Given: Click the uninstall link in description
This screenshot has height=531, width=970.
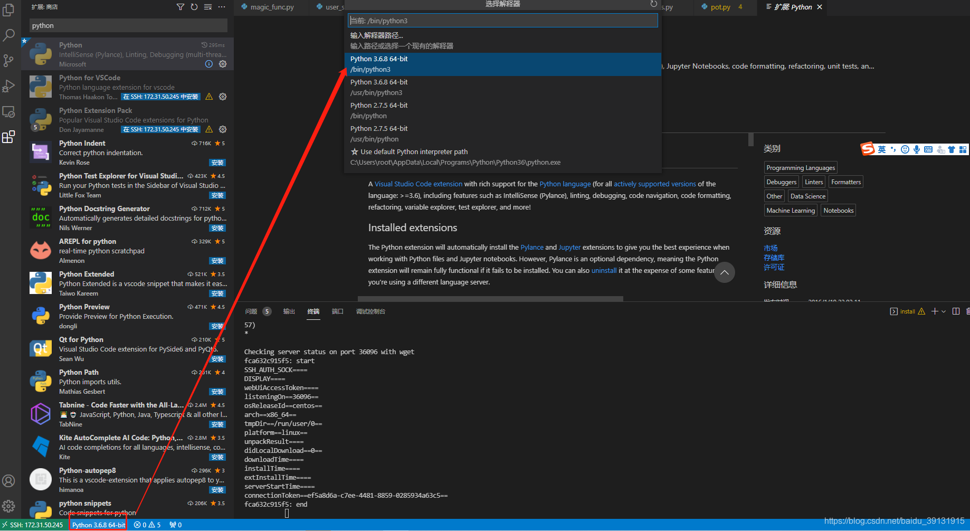Looking at the screenshot, I should [x=604, y=270].
